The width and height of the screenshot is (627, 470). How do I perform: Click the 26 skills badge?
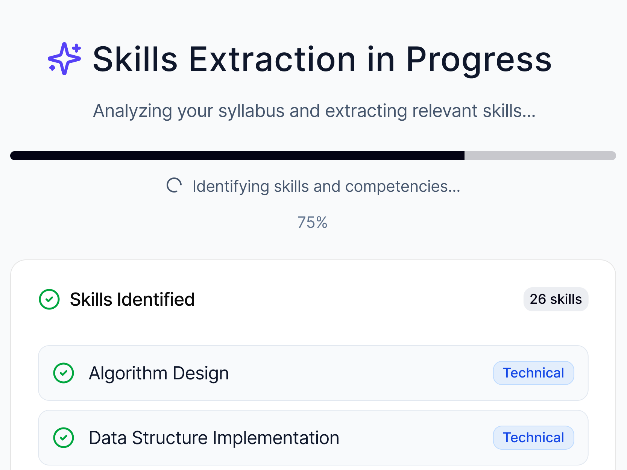point(556,299)
